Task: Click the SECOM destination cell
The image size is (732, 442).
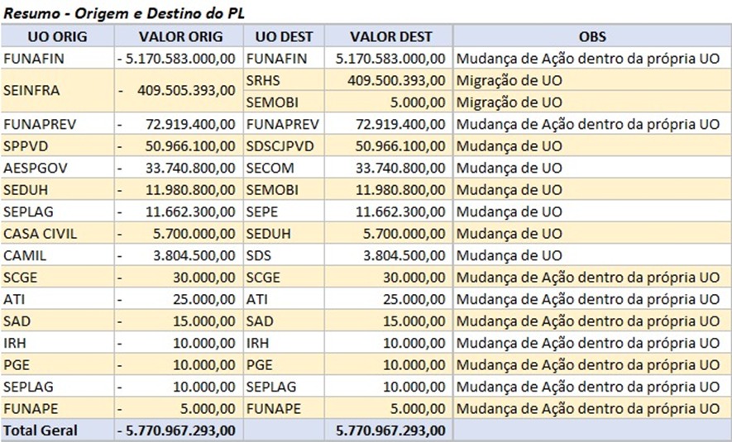Action: click(284, 168)
